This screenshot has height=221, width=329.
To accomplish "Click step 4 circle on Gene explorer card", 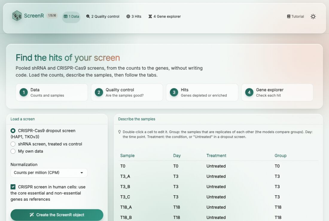I will click(x=249, y=92).
